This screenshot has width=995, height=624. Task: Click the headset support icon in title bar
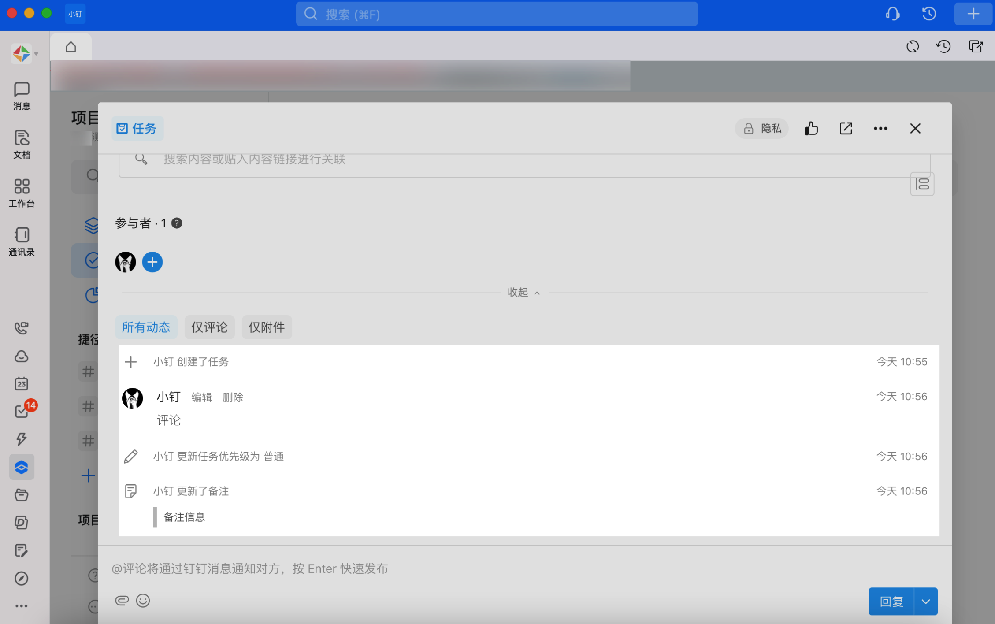[892, 14]
